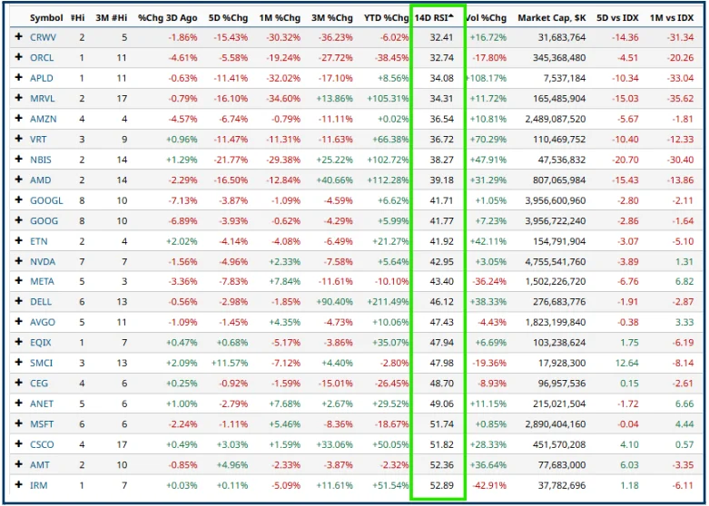Select GOOGL %Chg 3D Ago -7.13%
The height and width of the screenshot is (506, 709).
point(183,200)
